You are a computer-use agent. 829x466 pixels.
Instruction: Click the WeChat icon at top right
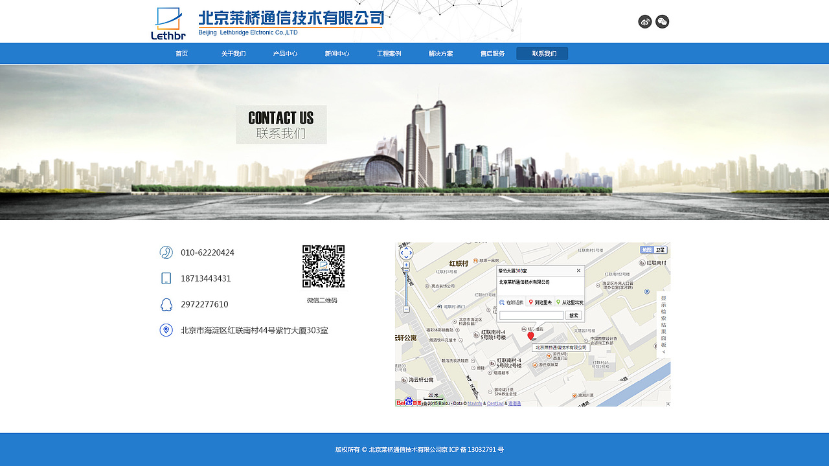[x=662, y=21]
